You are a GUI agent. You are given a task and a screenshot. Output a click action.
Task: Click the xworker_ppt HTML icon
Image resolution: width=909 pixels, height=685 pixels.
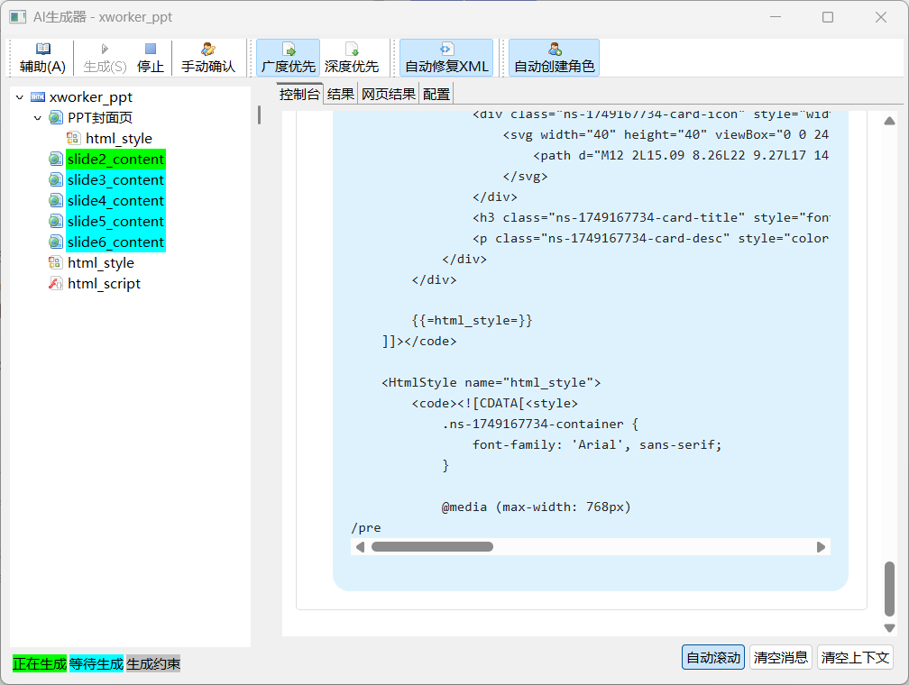[38, 97]
